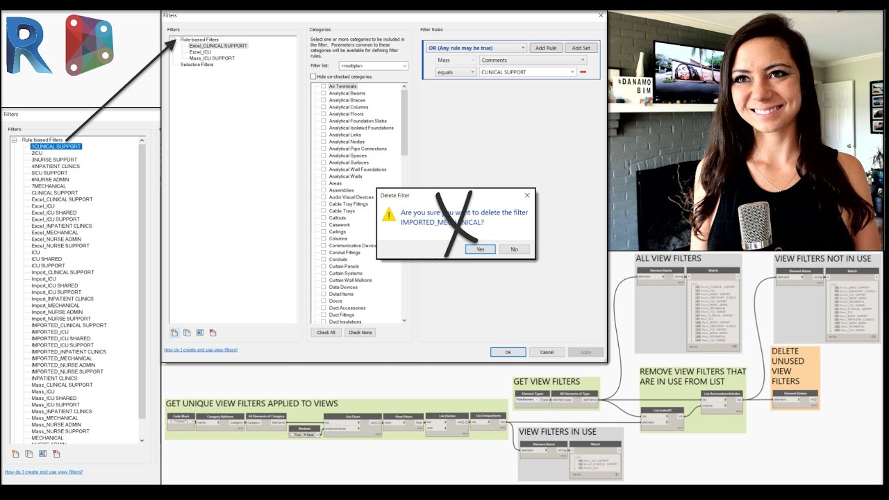This screenshot has width=889, height=500.
Task: Open the Mass category dropdown
Action: tap(456, 60)
